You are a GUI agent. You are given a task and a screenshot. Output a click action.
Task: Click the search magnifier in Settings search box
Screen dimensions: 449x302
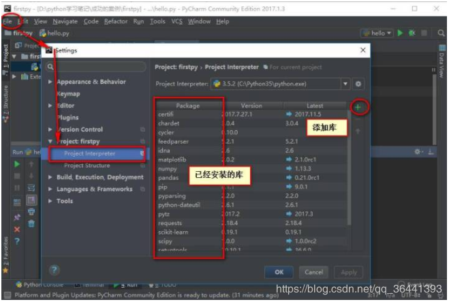(x=50, y=67)
